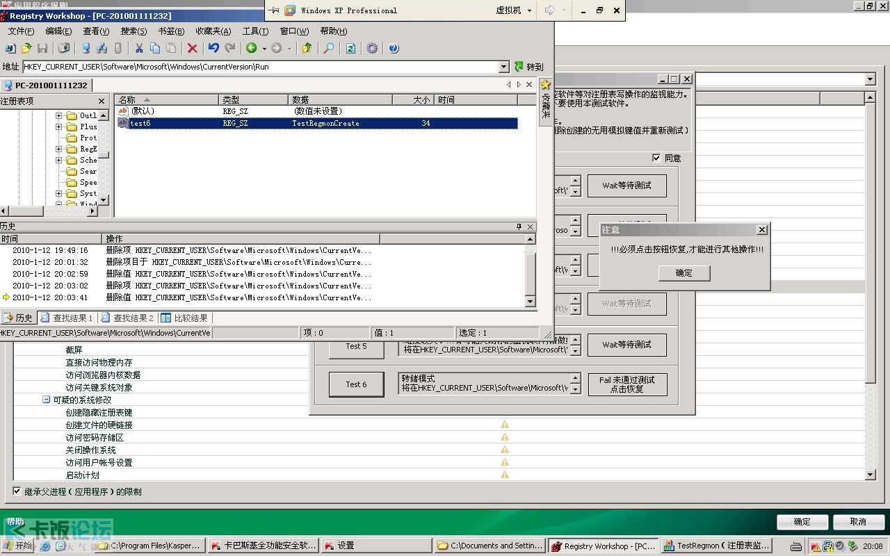Click the green 转到 go arrow
890x556 pixels.
pos(519,67)
